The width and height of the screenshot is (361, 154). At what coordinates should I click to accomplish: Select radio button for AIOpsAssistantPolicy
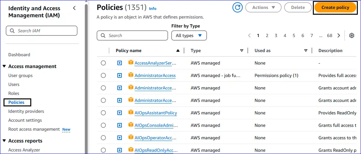[x=103, y=113]
